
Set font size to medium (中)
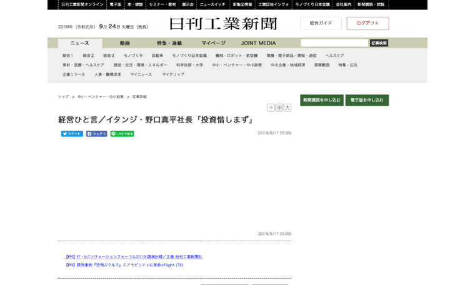pyautogui.click(x=279, y=107)
